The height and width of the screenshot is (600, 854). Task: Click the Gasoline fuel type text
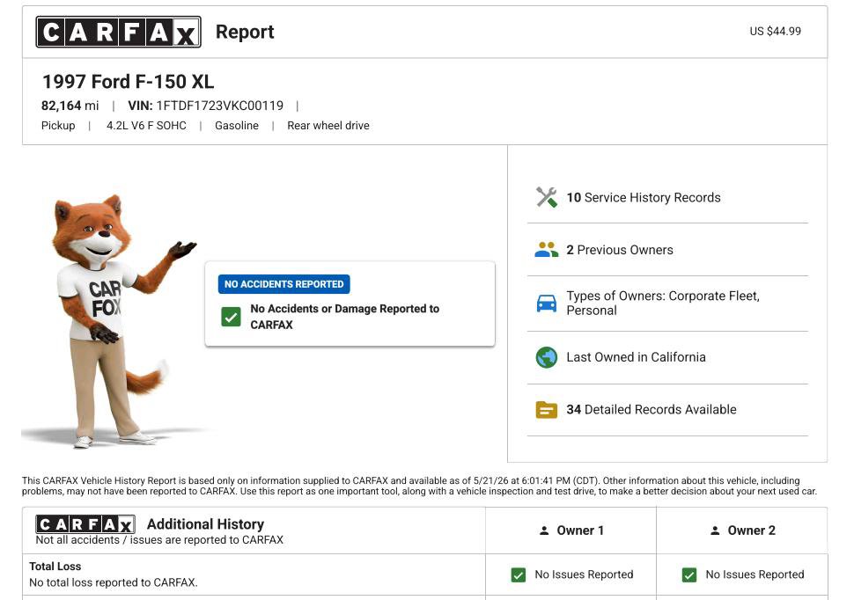pyautogui.click(x=236, y=126)
